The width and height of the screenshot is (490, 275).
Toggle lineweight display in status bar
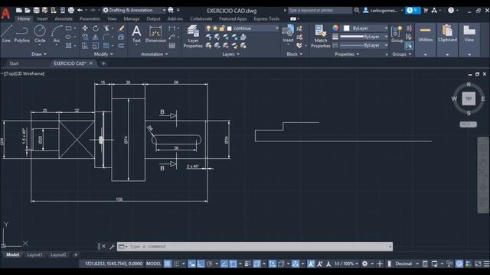pyautogui.click(x=247, y=264)
